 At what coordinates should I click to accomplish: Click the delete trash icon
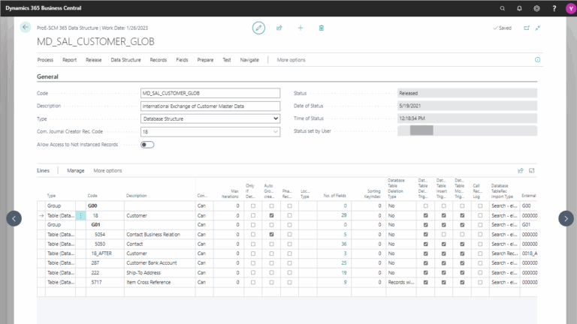click(322, 28)
